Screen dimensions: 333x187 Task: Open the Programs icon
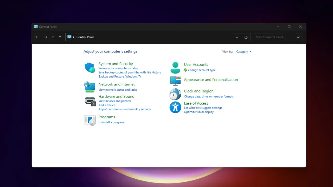pyautogui.click(x=90, y=121)
